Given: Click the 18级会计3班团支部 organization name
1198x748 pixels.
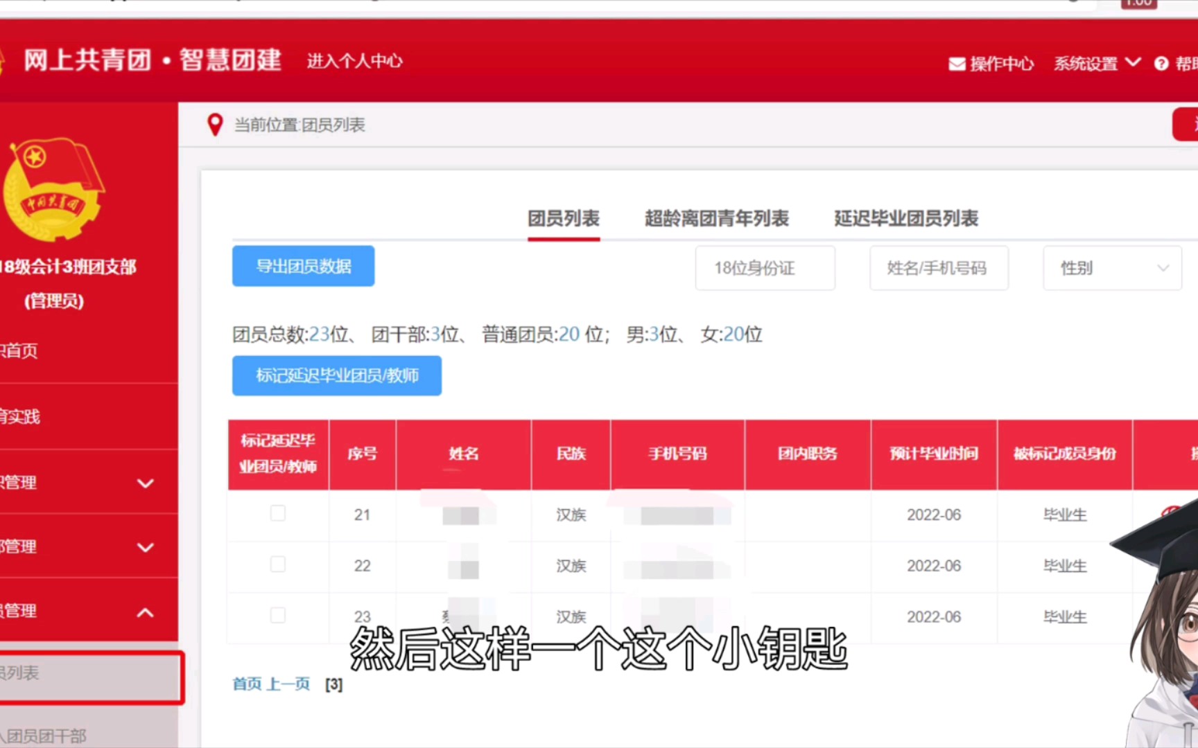Looking at the screenshot, I should [x=69, y=267].
